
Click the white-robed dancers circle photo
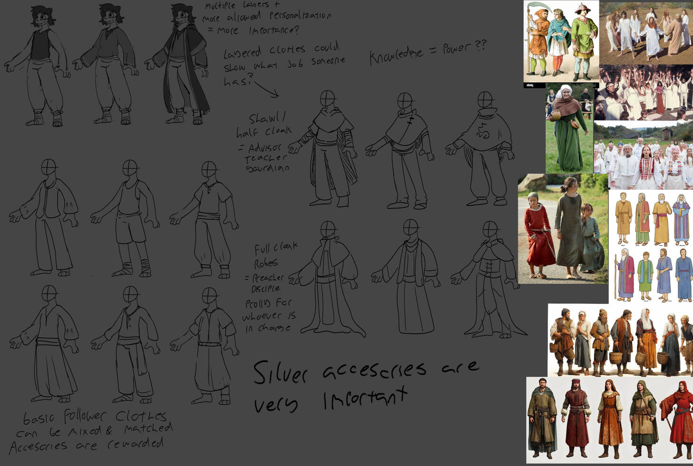pos(646,33)
